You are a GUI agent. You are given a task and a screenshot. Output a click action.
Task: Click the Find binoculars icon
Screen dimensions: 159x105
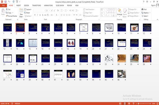pos(143,9)
